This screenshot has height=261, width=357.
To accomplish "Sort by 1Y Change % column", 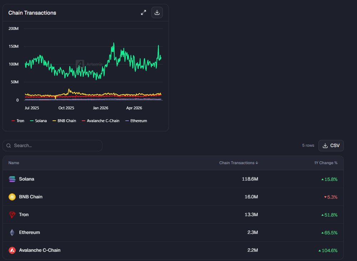I will click(x=326, y=163).
